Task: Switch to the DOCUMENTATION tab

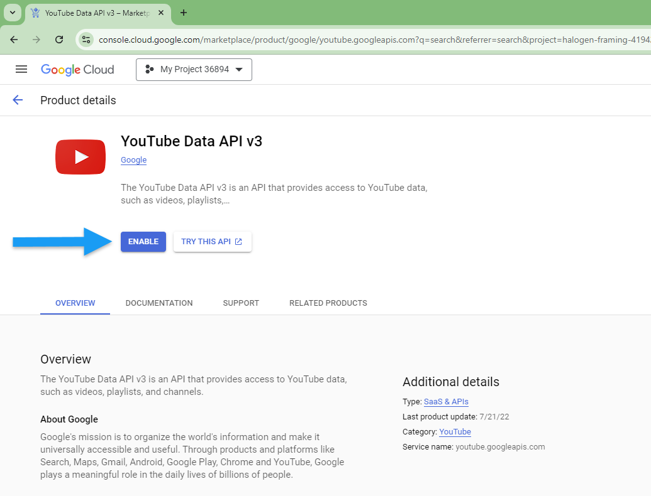Action: (159, 303)
